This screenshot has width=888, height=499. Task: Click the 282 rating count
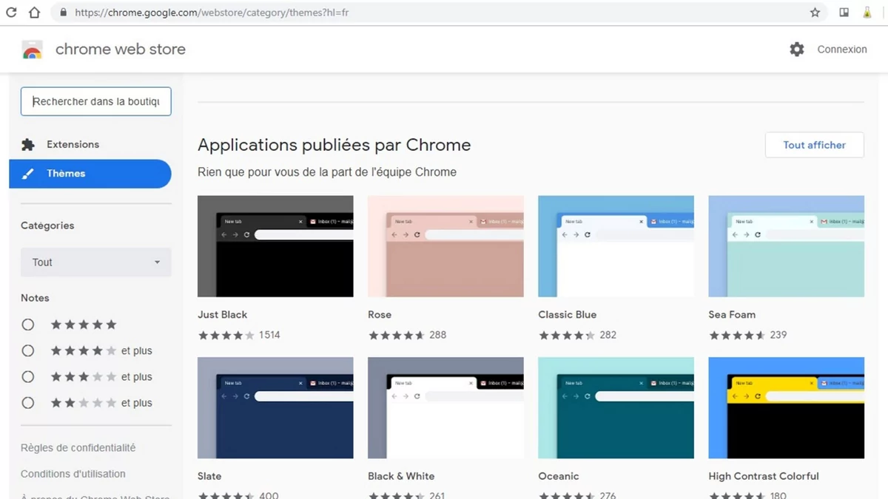coord(608,335)
